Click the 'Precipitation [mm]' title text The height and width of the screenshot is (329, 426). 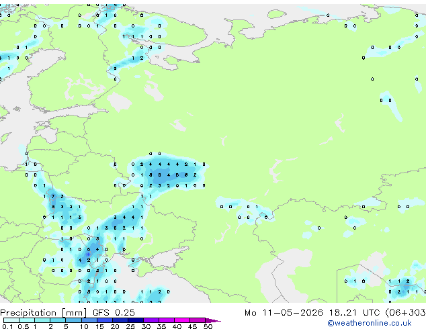tap(43, 313)
